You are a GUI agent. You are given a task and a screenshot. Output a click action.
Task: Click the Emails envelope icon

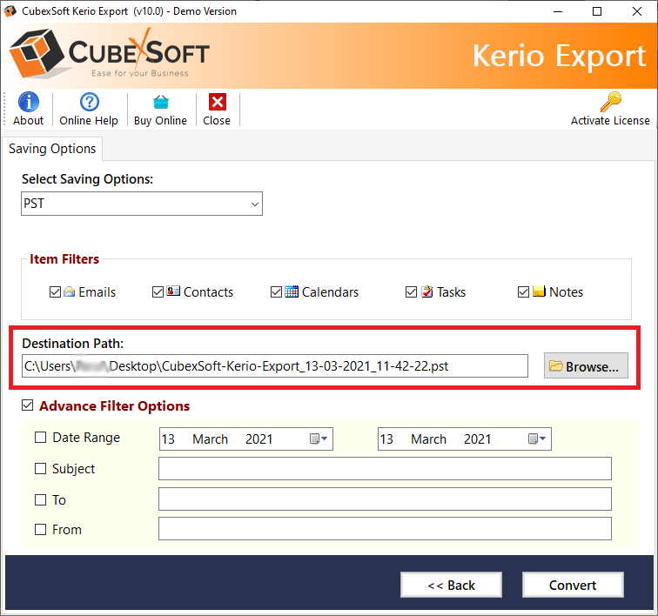70,291
